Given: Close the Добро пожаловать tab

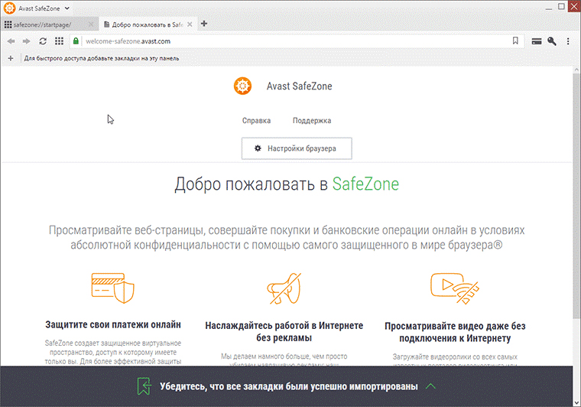Looking at the screenshot, I should [x=190, y=24].
